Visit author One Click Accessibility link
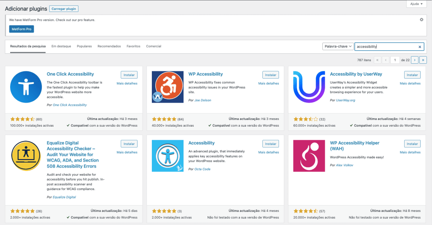This screenshot has width=432, height=225. (70, 105)
